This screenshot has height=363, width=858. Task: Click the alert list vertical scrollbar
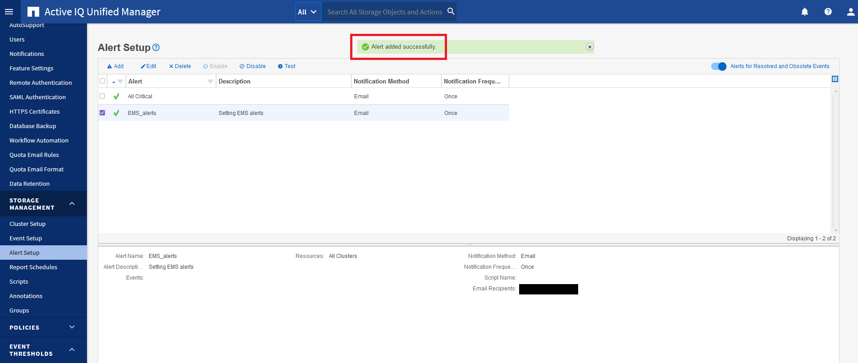(x=835, y=160)
